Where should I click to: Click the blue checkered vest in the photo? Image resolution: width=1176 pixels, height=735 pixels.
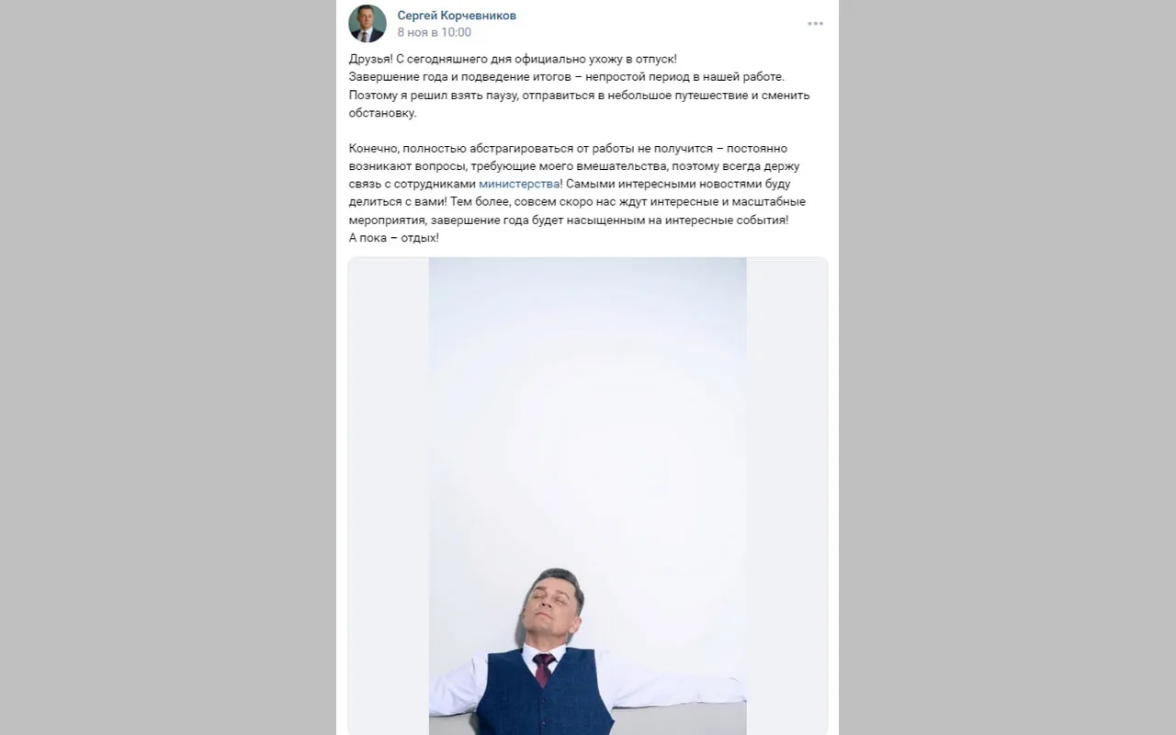546,696
